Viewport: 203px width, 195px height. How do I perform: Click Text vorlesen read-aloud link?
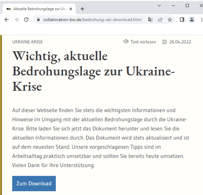click(x=143, y=42)
